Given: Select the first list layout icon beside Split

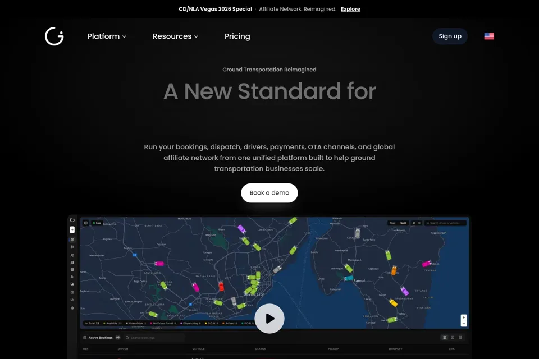Looking at the screenshot, I should tap(414, 223).
